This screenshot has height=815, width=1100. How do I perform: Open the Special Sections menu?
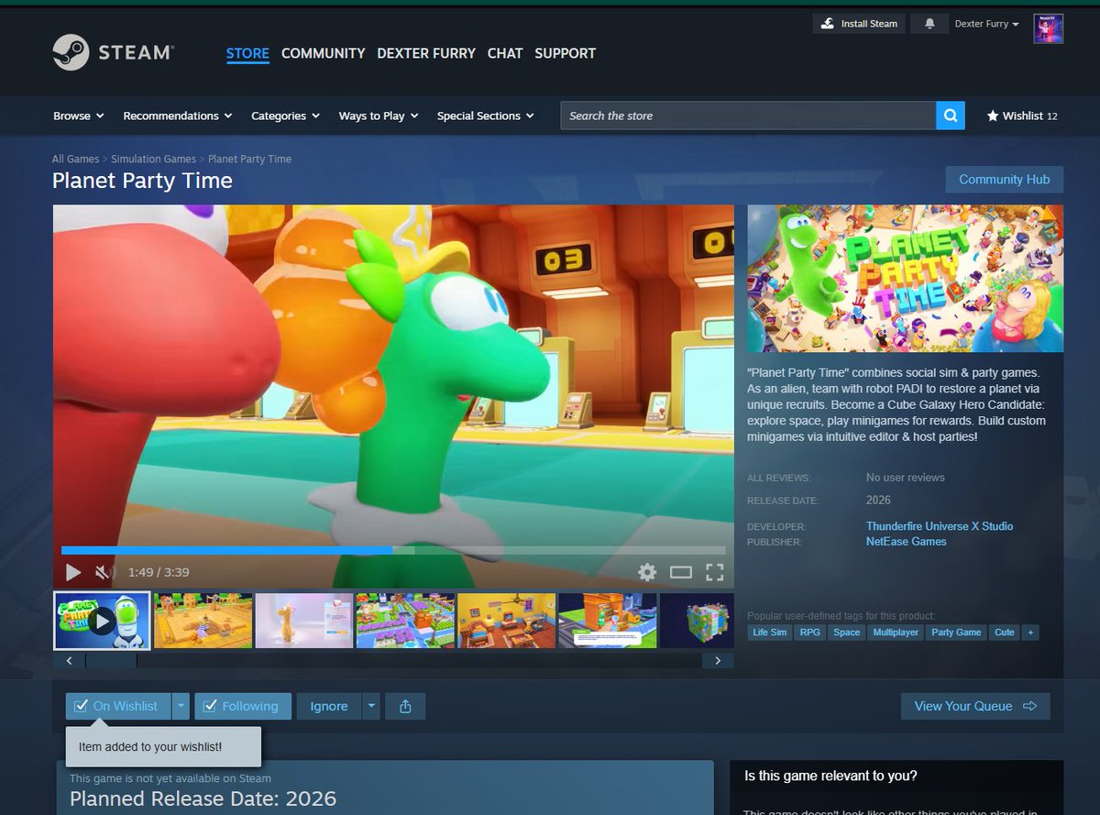(x=486, y=116)
